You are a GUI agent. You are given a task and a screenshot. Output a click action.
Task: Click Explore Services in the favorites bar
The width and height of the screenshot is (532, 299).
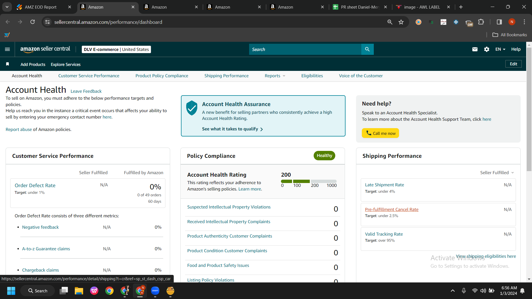66,65
